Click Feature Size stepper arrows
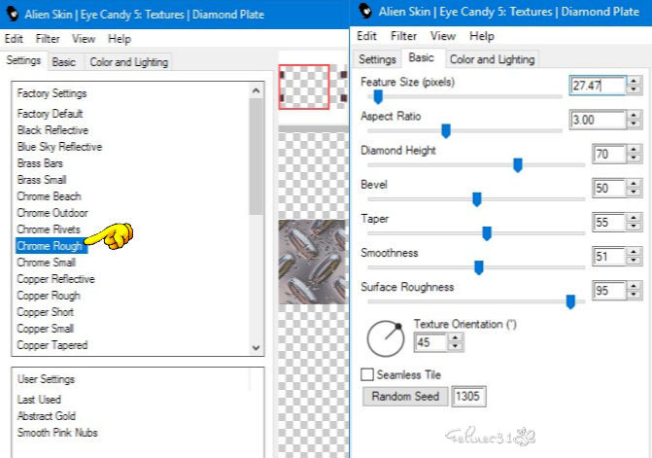Image resolution: width=652 pixels, height=458 pixels. point(634,86)
